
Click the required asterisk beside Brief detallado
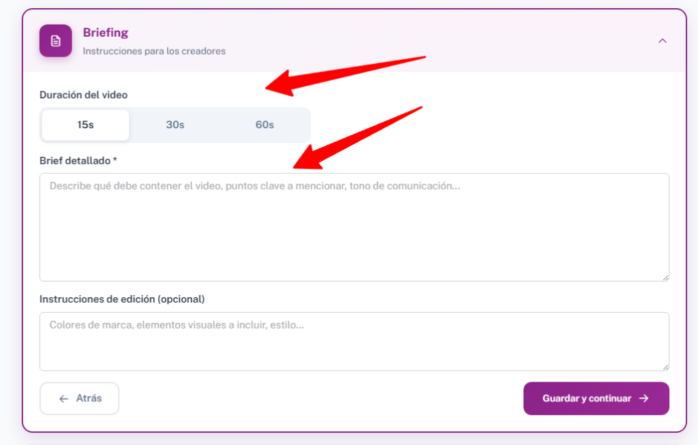(115, 160)
